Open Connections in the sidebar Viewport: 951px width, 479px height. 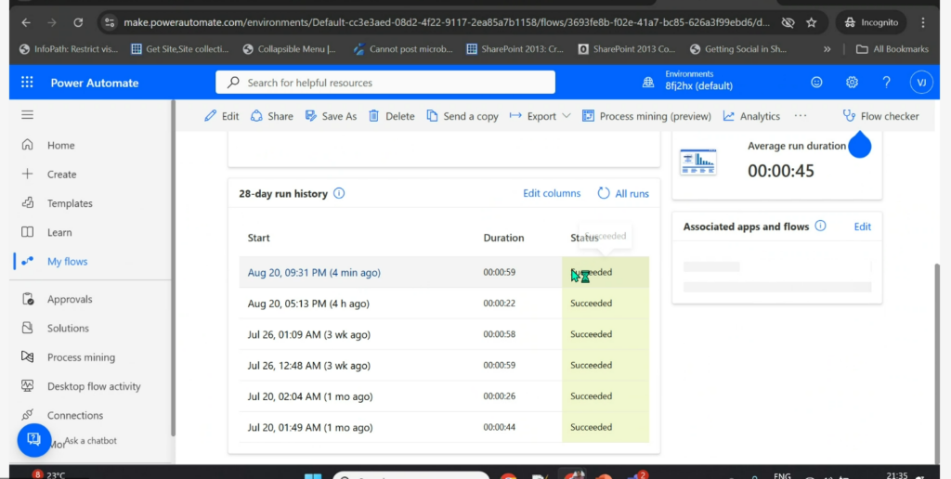75,415
